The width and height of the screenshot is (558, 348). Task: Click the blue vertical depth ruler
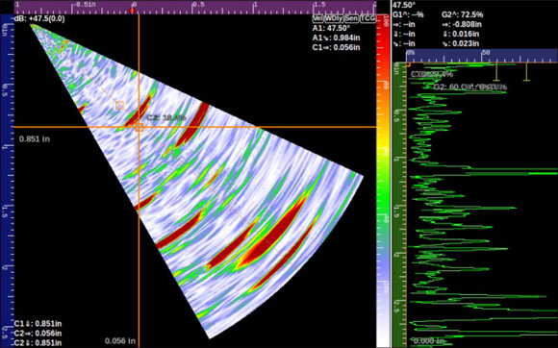[7, 181]
